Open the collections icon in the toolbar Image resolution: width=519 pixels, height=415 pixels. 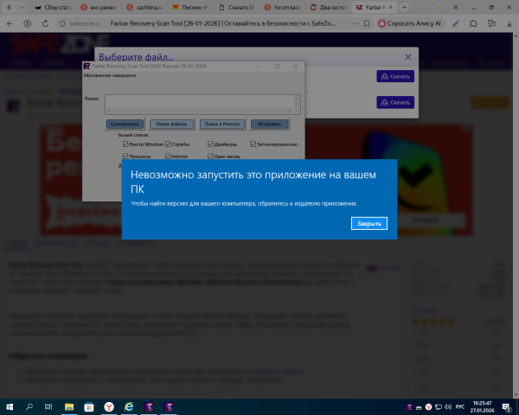point(491,23)
